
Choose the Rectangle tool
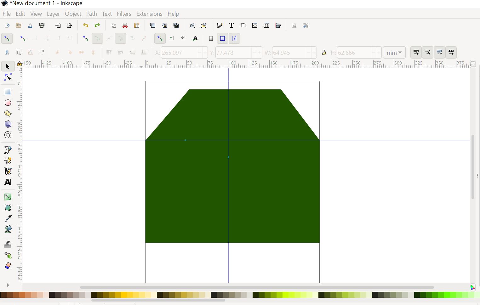(x=8, y=92)
